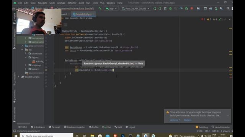245x137 pixels.
Task: Click the red Stop icon
Action: [191, 8]
